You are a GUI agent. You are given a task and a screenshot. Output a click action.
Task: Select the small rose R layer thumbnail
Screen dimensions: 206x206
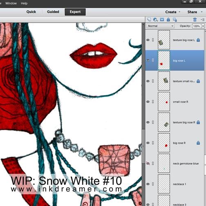coord(164,101)
